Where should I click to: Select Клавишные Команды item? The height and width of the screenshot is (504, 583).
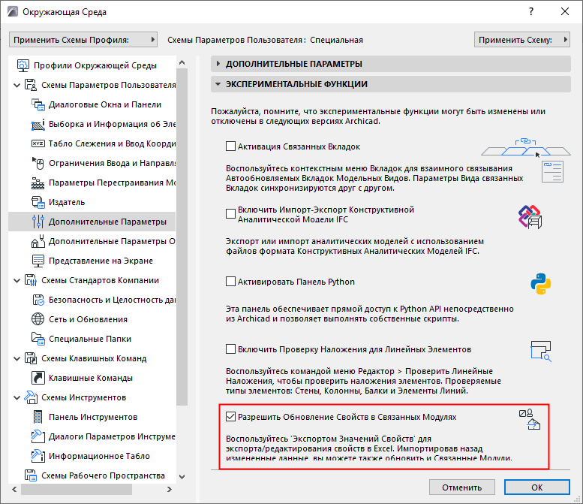coord(91,378)
